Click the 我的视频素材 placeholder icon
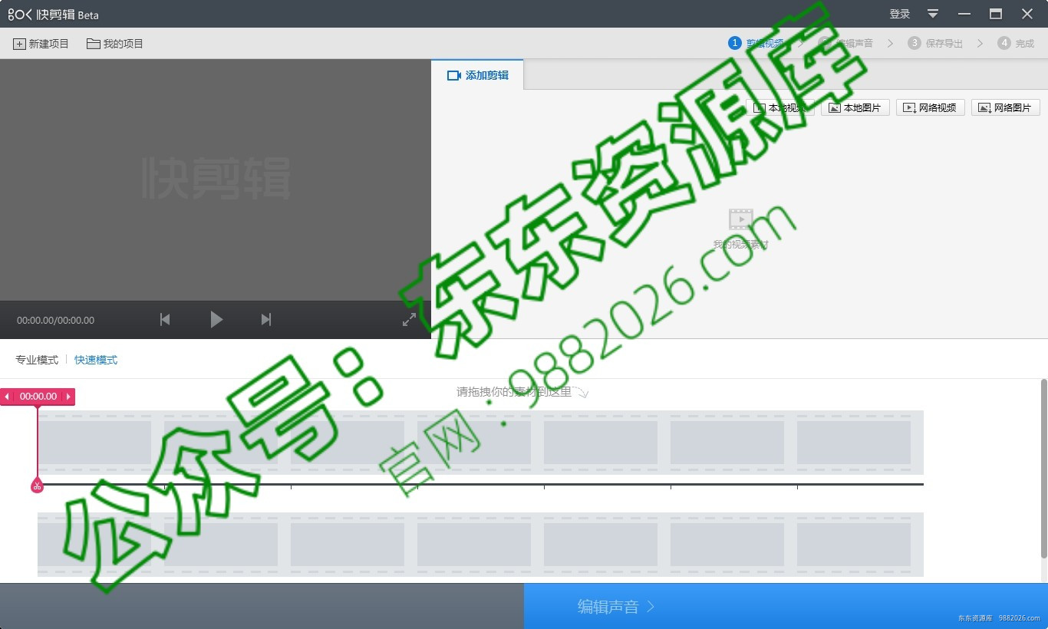 click(740, 218)
